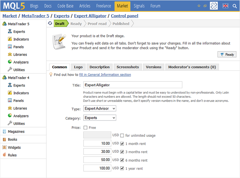Enable the Free price checkbox
This screenshot has height=178, width=240.
(x=85, y=128)
